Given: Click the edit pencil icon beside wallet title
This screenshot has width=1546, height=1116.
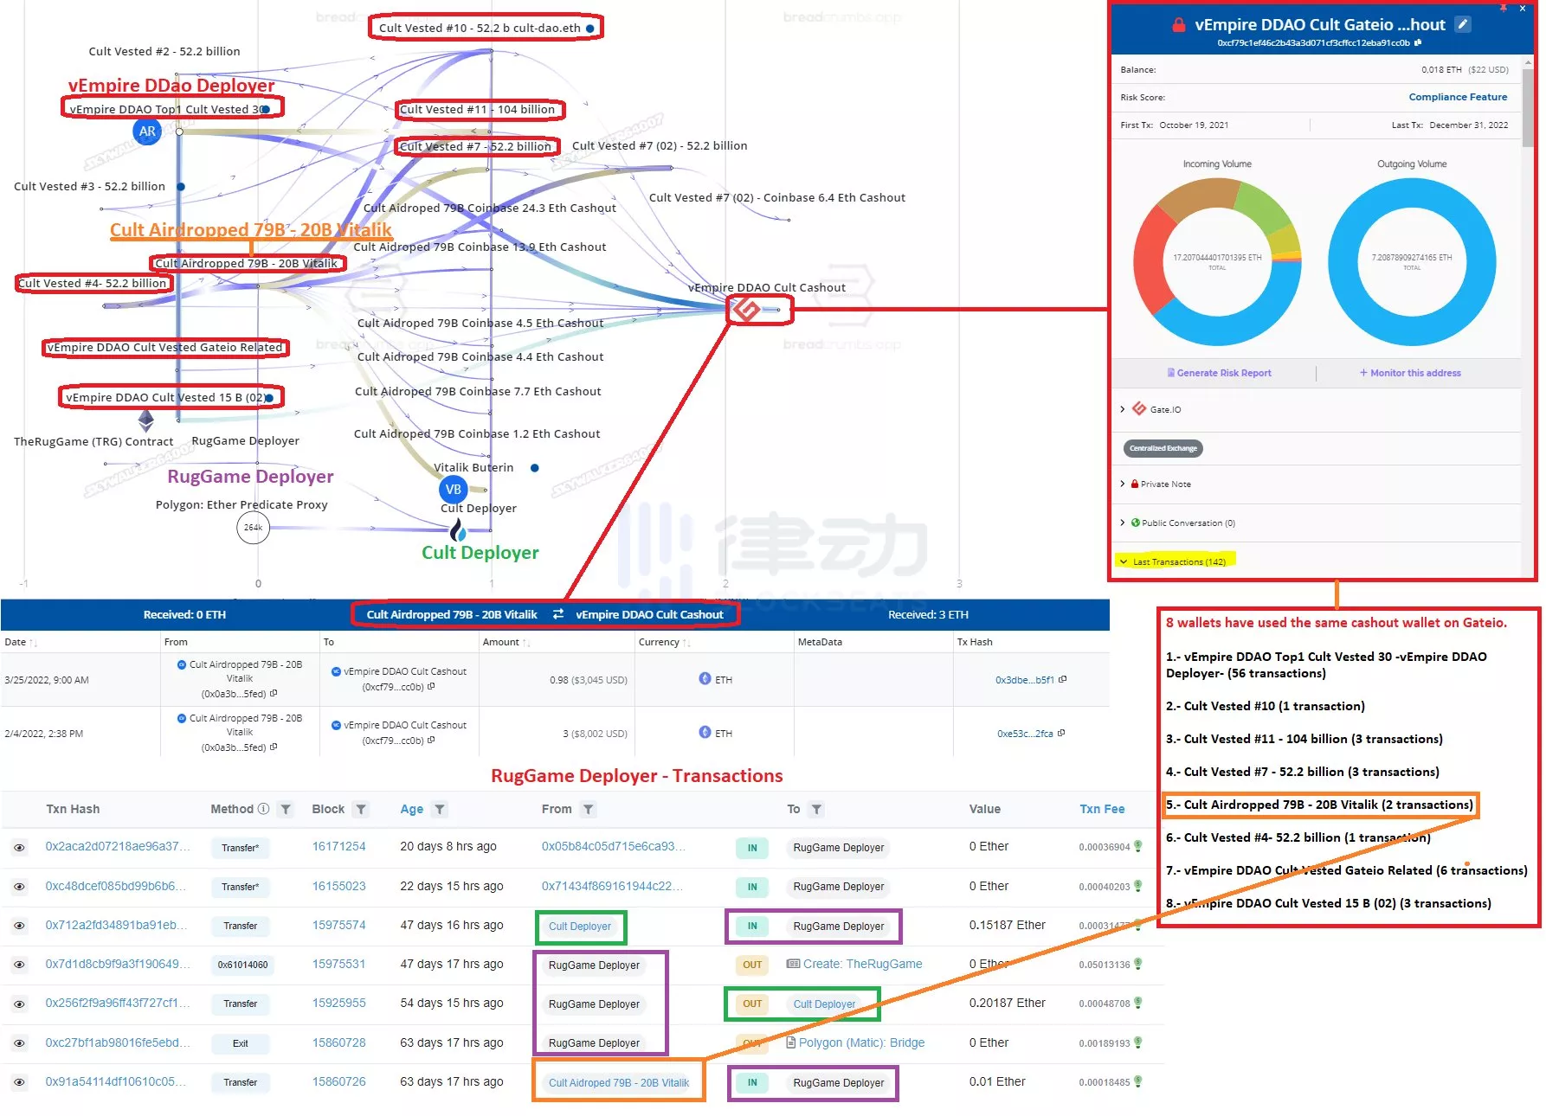Looking at the screenshot, I should point(1463,24).
